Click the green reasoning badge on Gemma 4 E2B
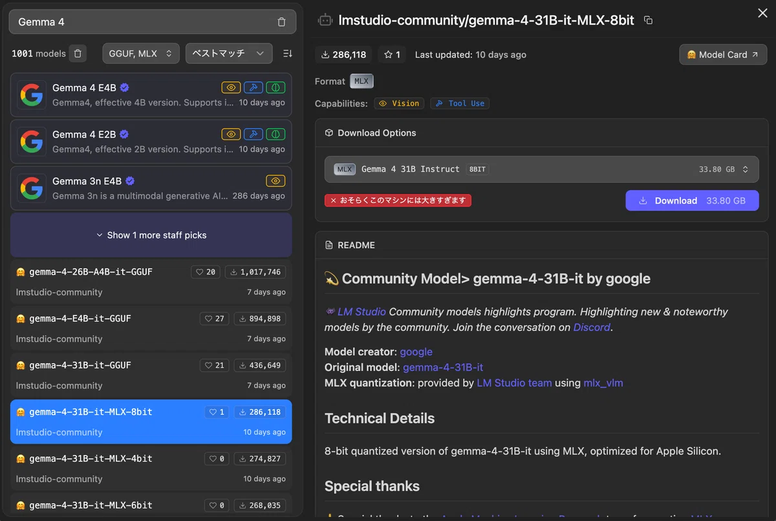The image size is (776, 521). click(275, 134)
